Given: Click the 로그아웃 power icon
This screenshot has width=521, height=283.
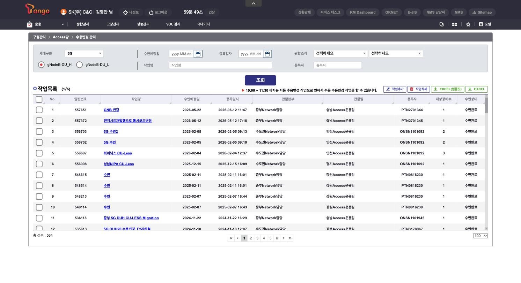Looking at the screenshot, I should click(151, 13).
